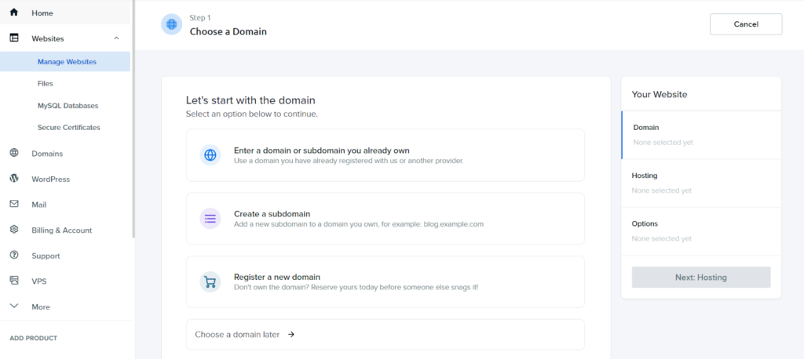Click the arrow next to Choose a domain later

pos(291,335)
